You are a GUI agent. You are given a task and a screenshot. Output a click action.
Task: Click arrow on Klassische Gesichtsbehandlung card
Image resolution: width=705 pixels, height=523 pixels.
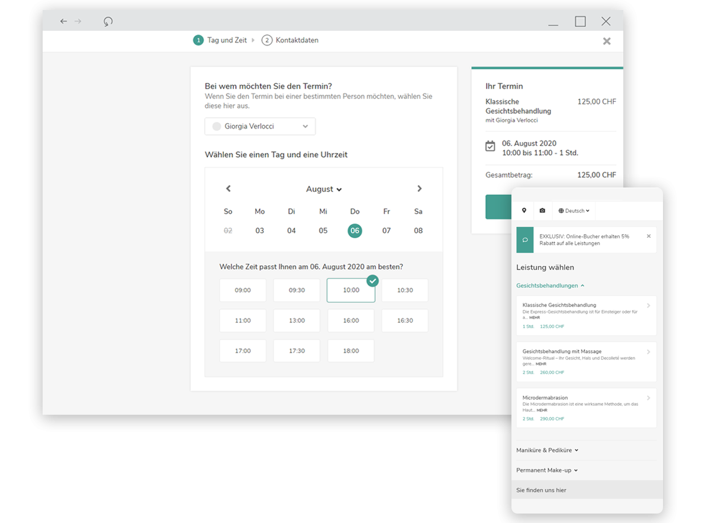[648, 305]
